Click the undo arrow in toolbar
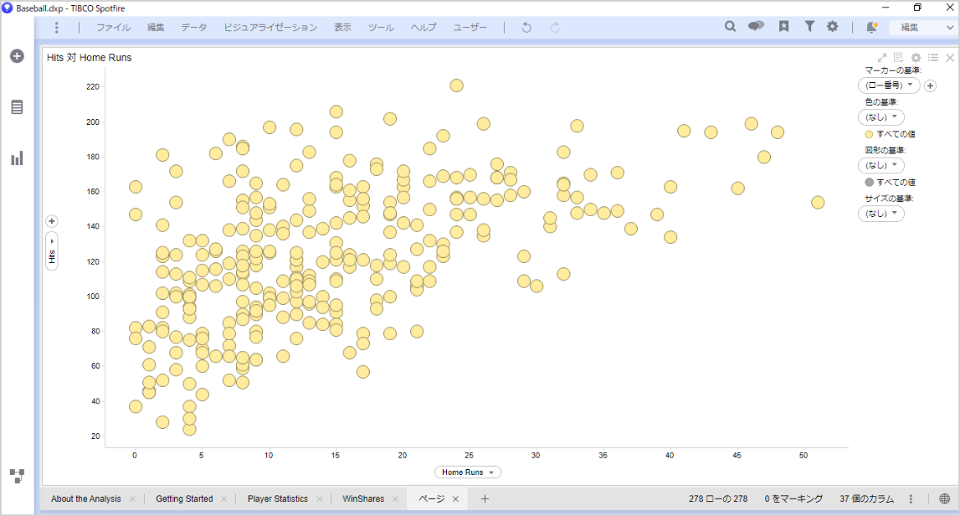Viewport: 960px width, 516px height. coord(527,27)
